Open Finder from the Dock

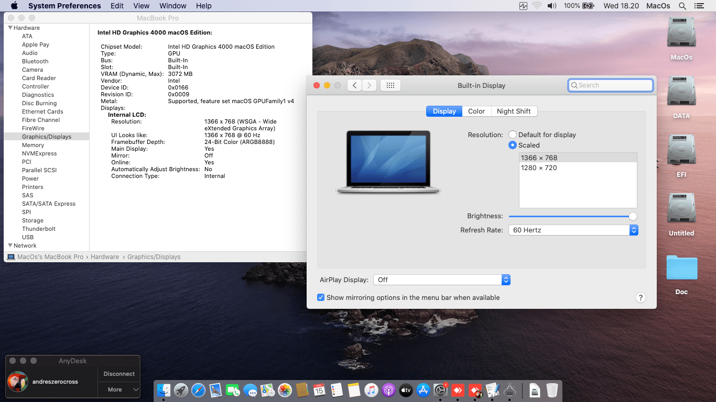click(x=164, y=390)
